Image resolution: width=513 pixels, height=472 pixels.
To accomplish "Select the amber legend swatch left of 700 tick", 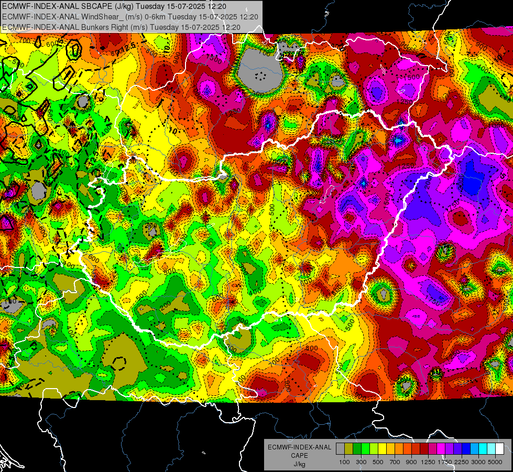I will pyautogui.click(x=390, y=449).
